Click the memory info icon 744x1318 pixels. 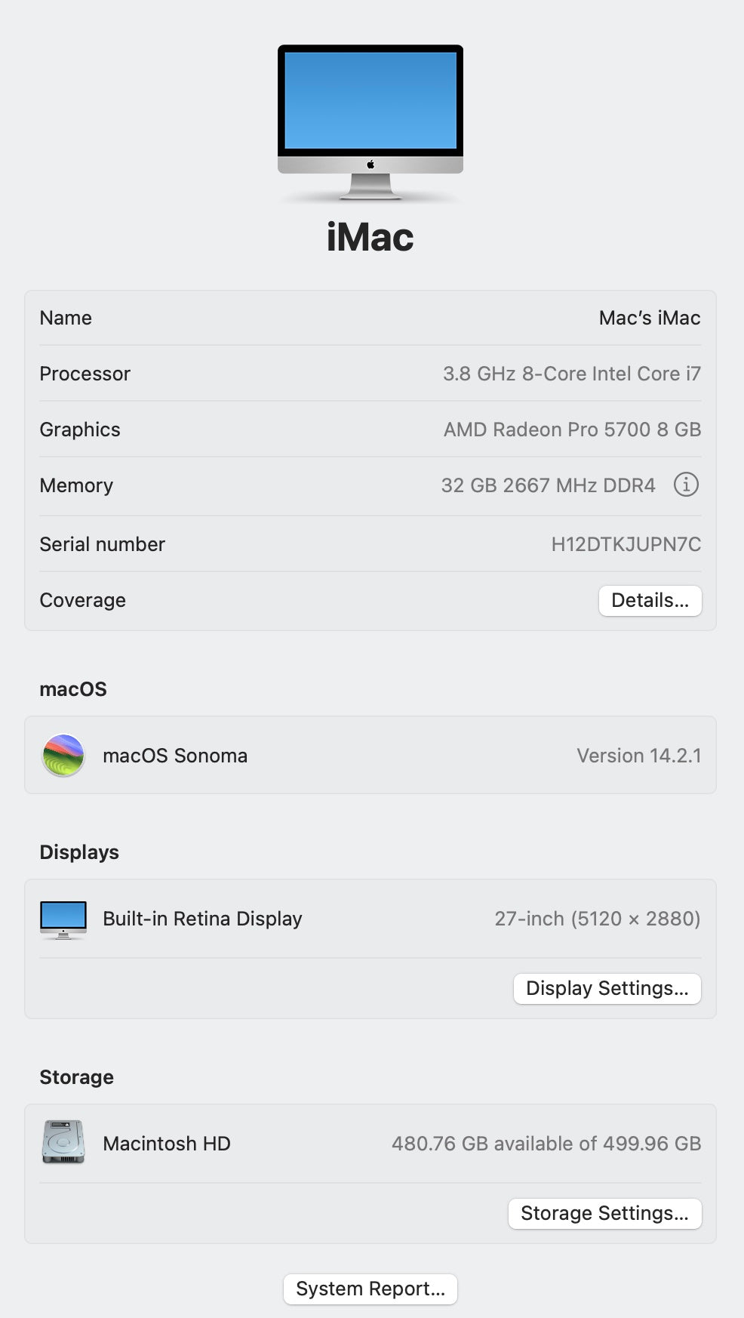pos(686,485)
